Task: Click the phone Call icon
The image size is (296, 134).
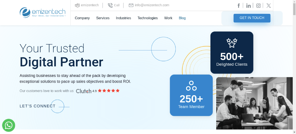Action: pos(110,5)
